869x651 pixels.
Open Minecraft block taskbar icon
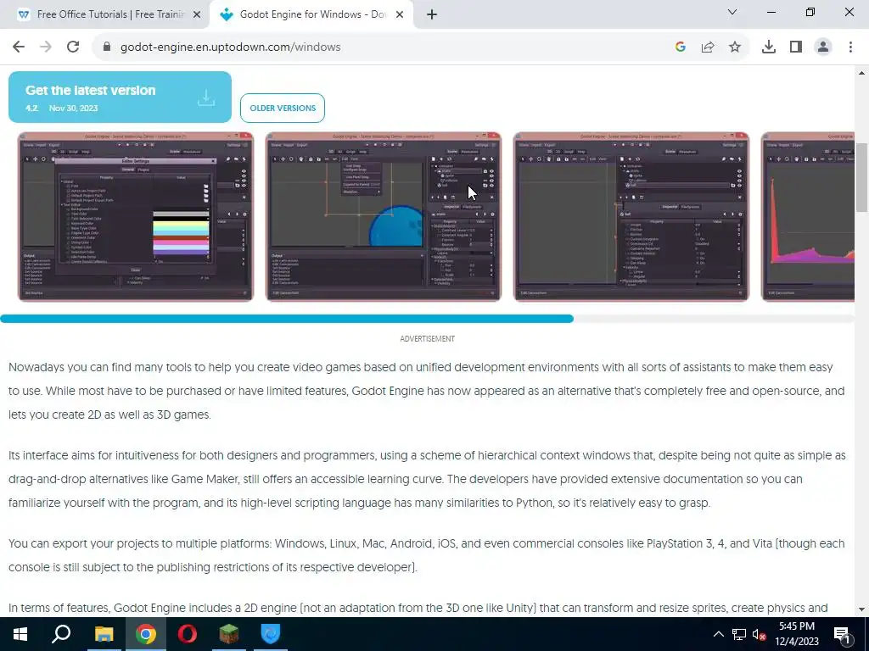tap(229, 634)
